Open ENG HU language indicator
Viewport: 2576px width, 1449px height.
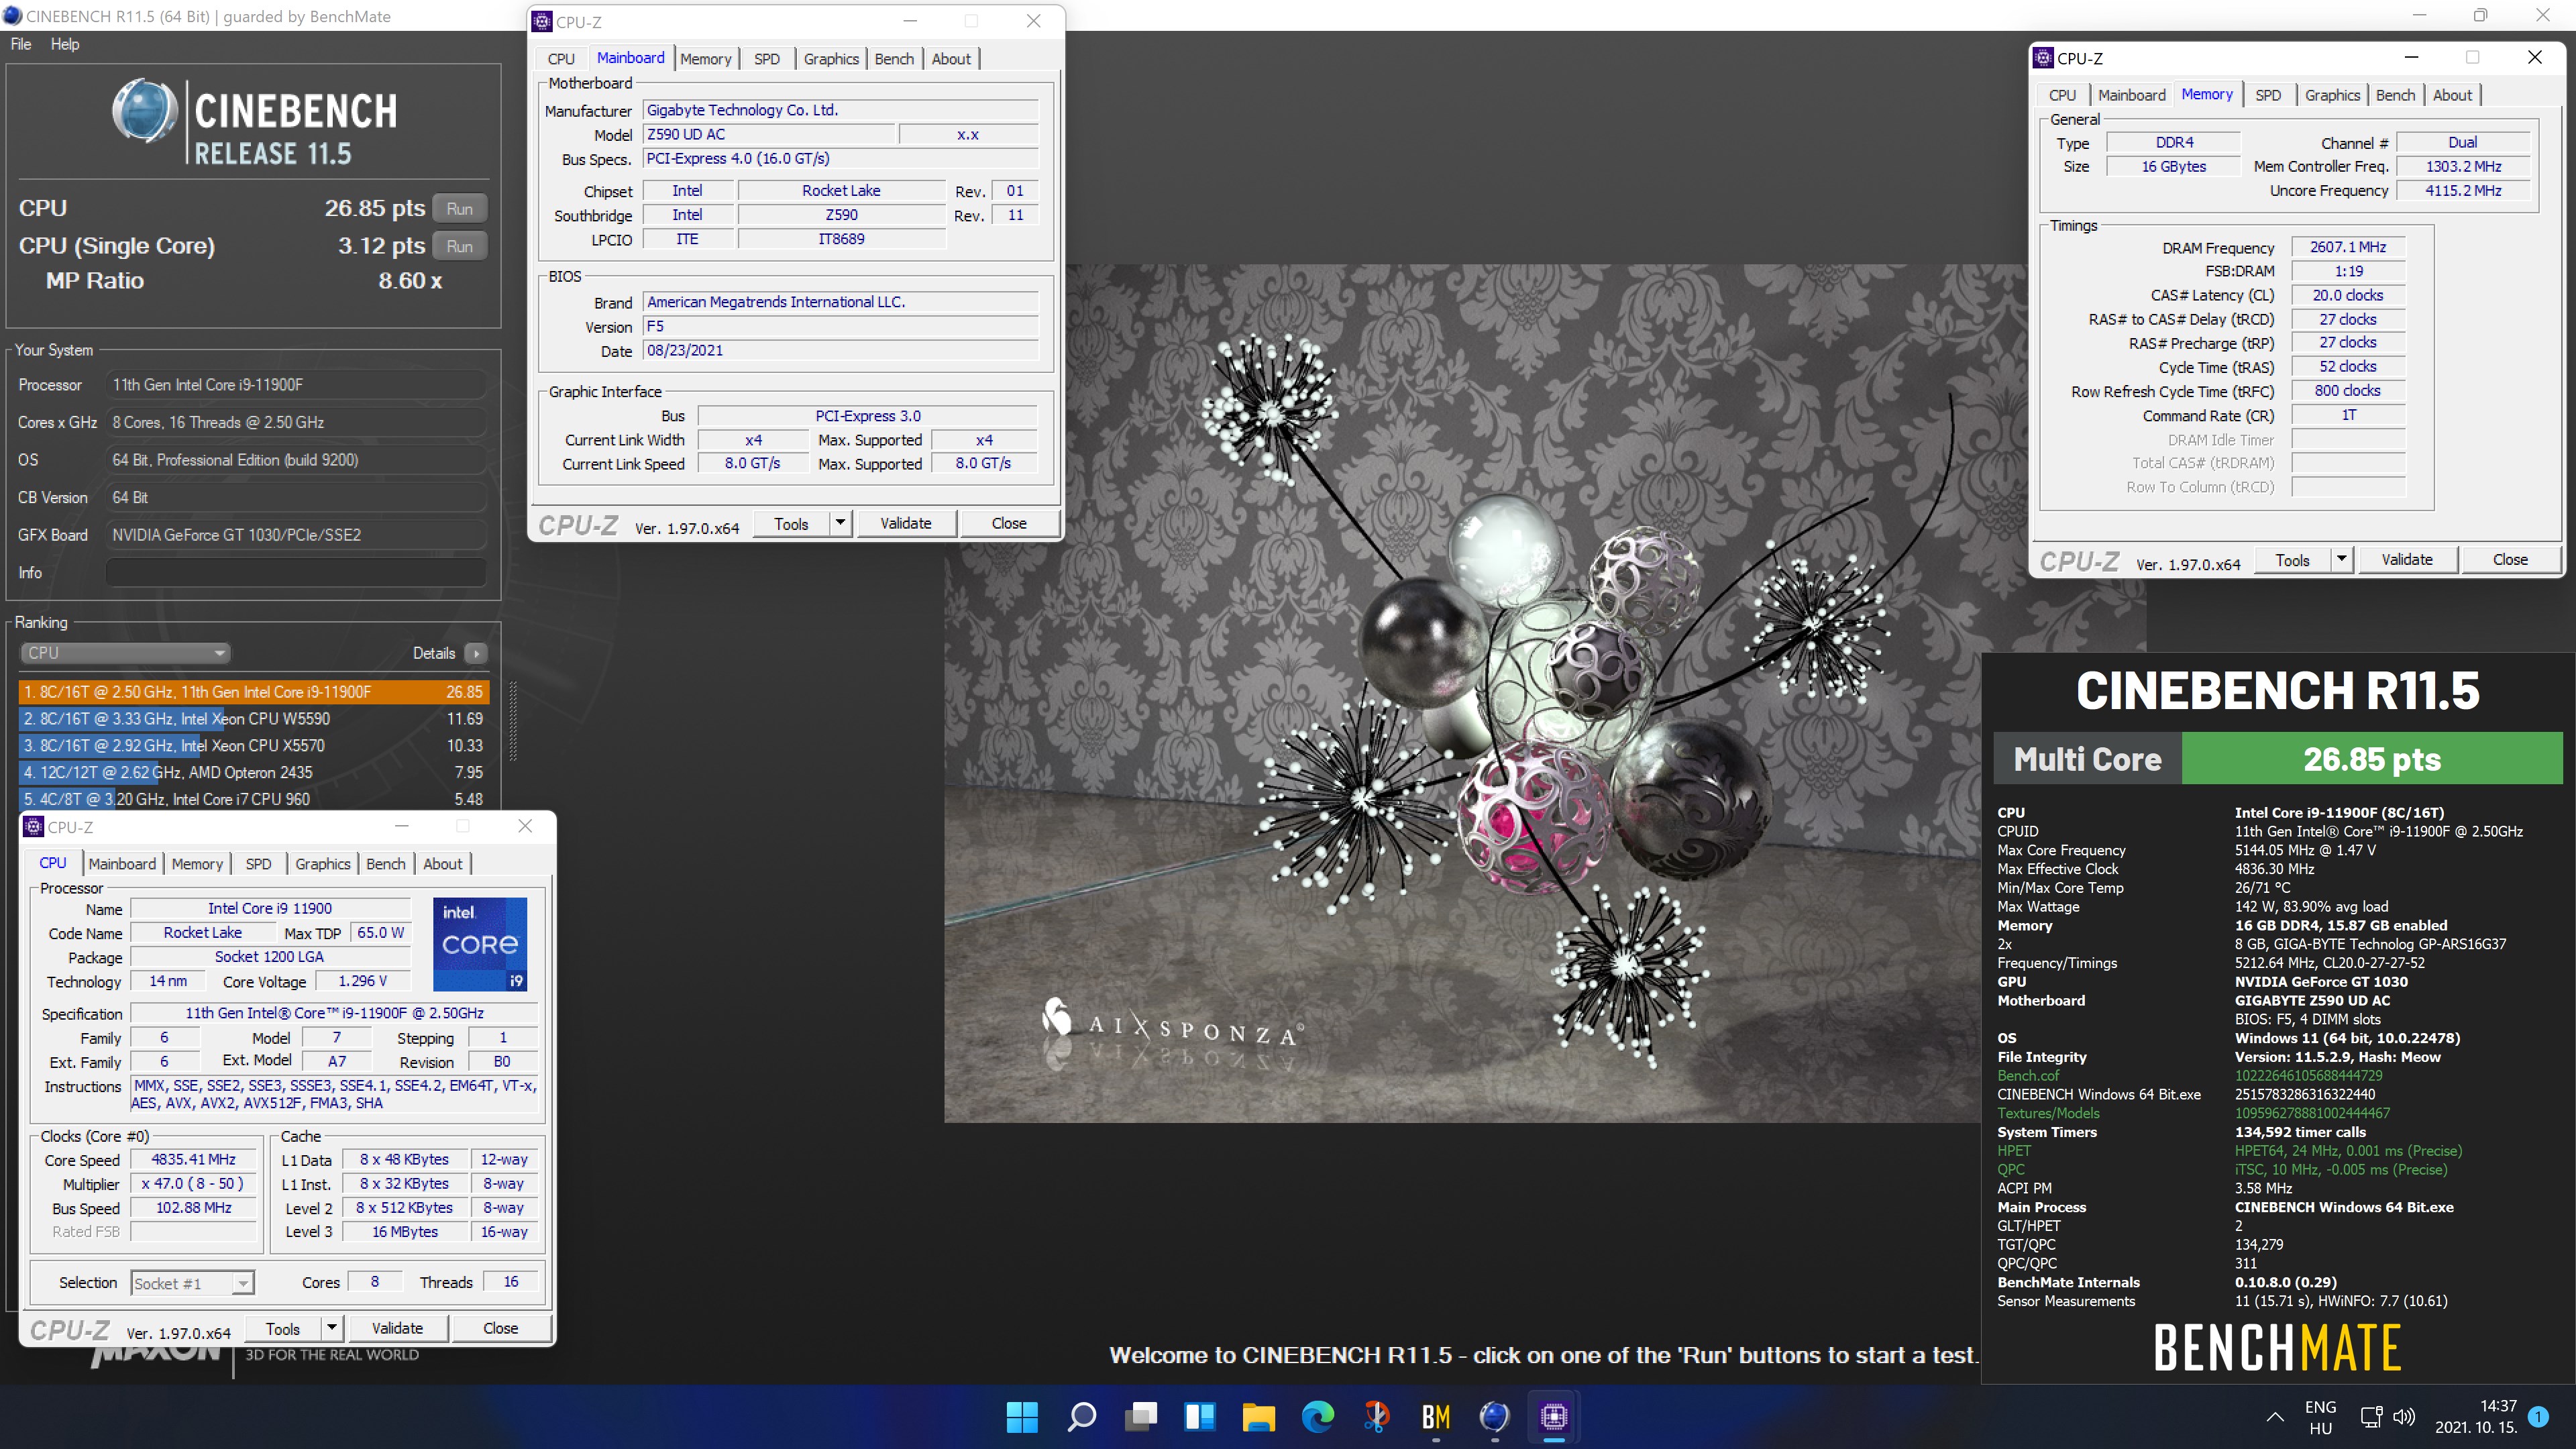(x=2320, y=1417)
